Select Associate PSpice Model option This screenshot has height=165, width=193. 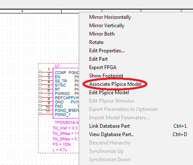coord(115,84)
